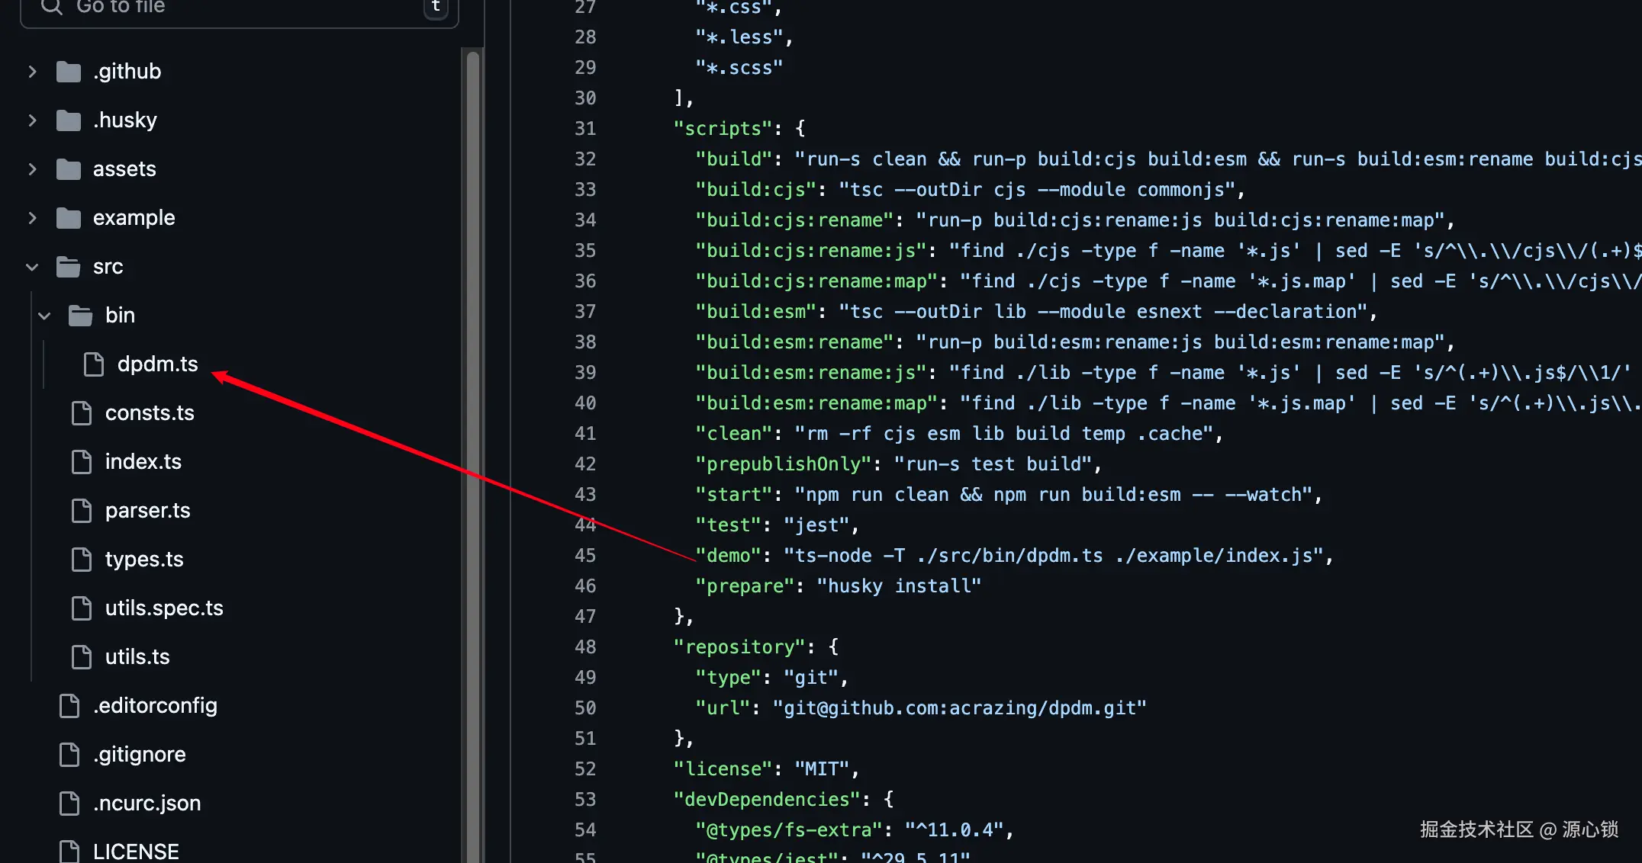Open the LICENSE file
The width and height of the screenshot is (1642, 863).
coord(136,851)
